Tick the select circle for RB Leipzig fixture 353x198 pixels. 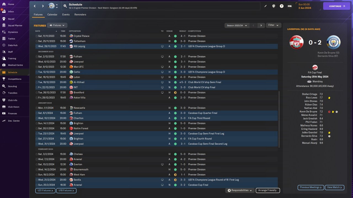(x=37, y=46)
